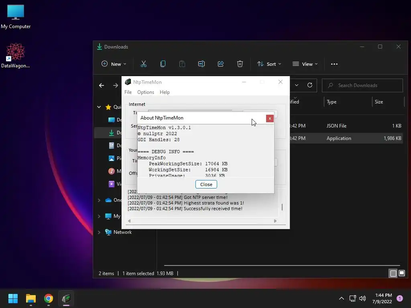Click the Search Downloads field
411x308 pixels.
coord(362,85)
